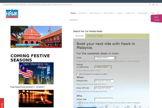Open the Facebook social icon
162x108 pixels.
coord(150,5)
